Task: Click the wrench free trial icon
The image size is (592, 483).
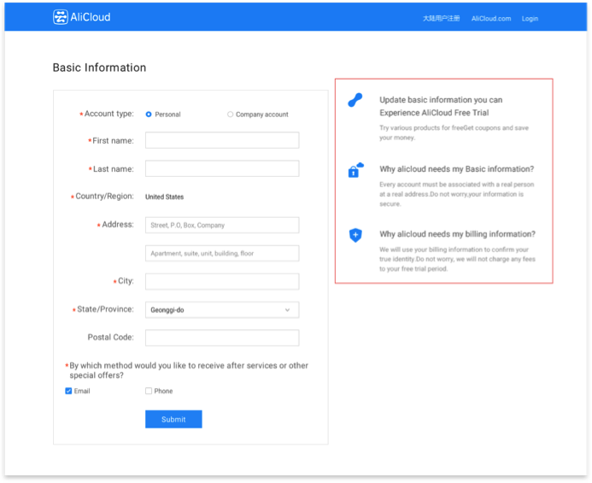Action: (x=355, y=101)
